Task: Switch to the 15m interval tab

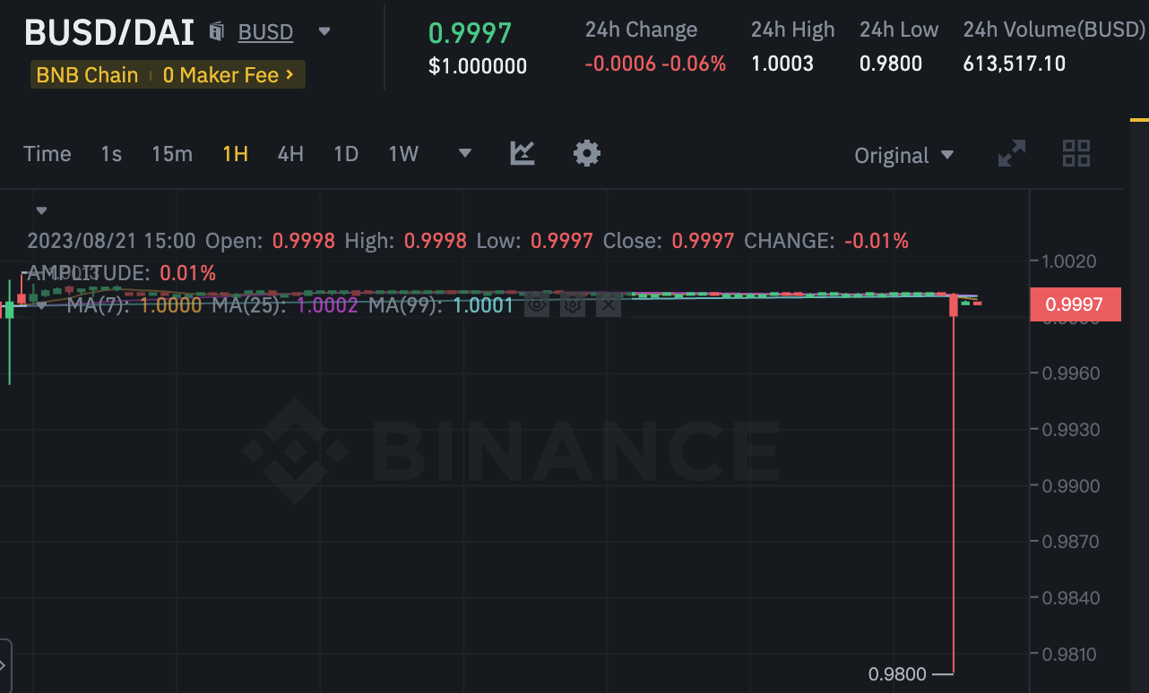Action: tap(172, 153)
